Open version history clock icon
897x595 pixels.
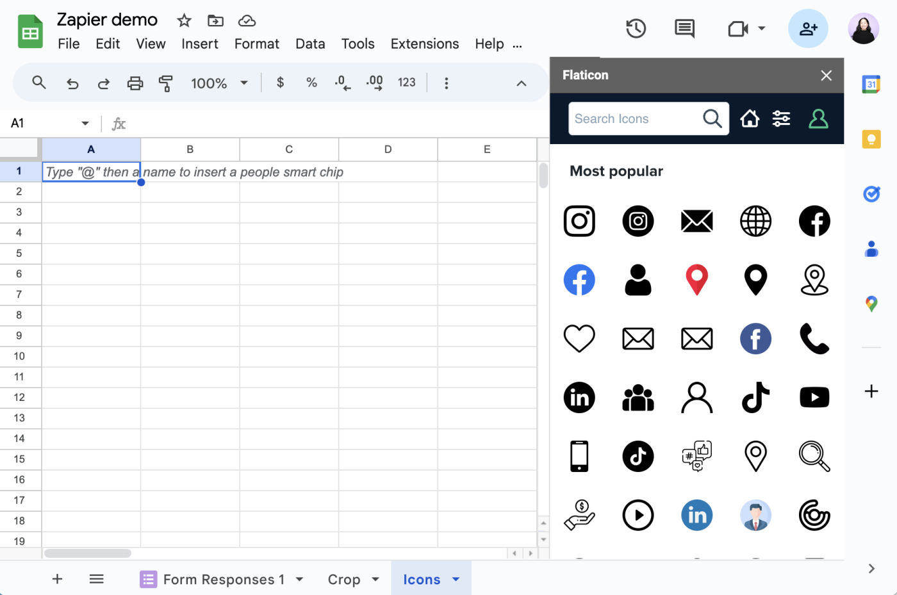click(636, 28)
